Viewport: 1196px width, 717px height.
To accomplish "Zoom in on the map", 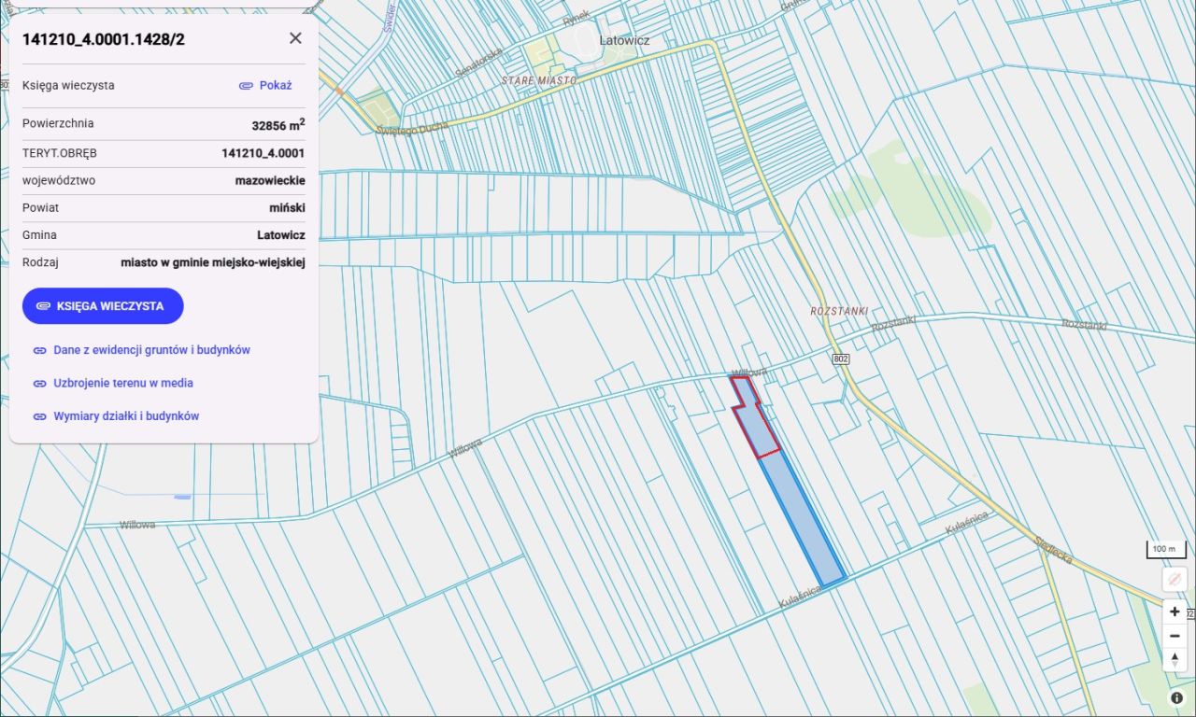I will (1175, 612).
